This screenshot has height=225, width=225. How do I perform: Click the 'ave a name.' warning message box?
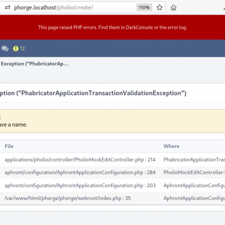112,121
